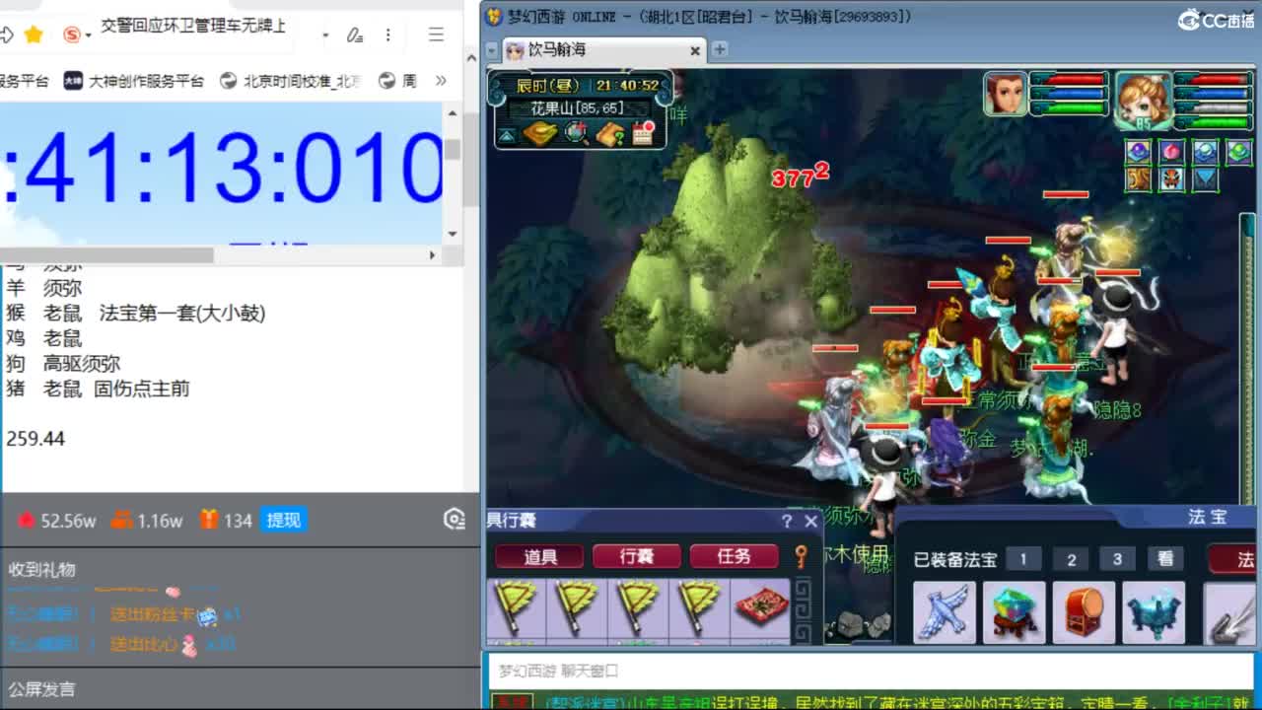This screenshot has width=1262, height=710.
Task: Click the 看 button in the 法宝 panel
Action: pos(1164,559)
